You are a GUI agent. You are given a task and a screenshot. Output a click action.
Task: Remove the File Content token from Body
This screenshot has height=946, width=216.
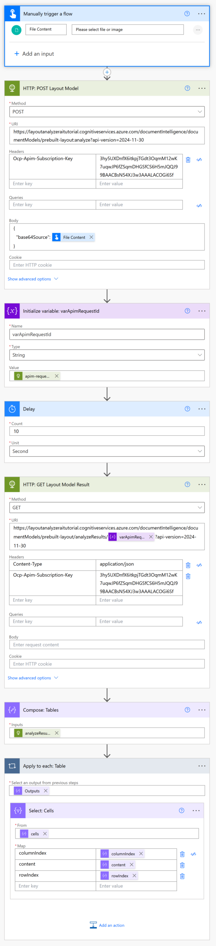click(91, 237)
